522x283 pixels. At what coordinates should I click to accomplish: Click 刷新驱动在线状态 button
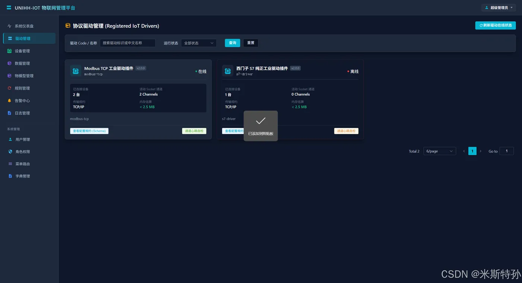496,25
